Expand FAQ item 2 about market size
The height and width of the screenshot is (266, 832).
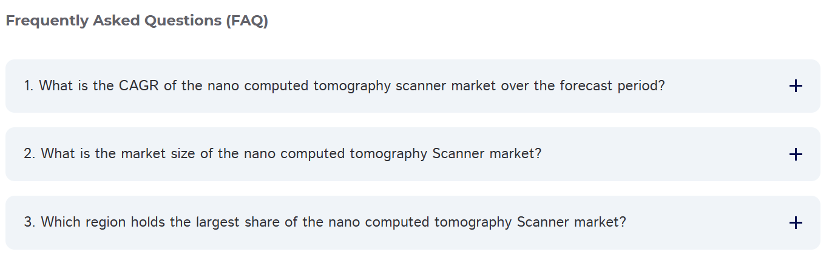413,155
